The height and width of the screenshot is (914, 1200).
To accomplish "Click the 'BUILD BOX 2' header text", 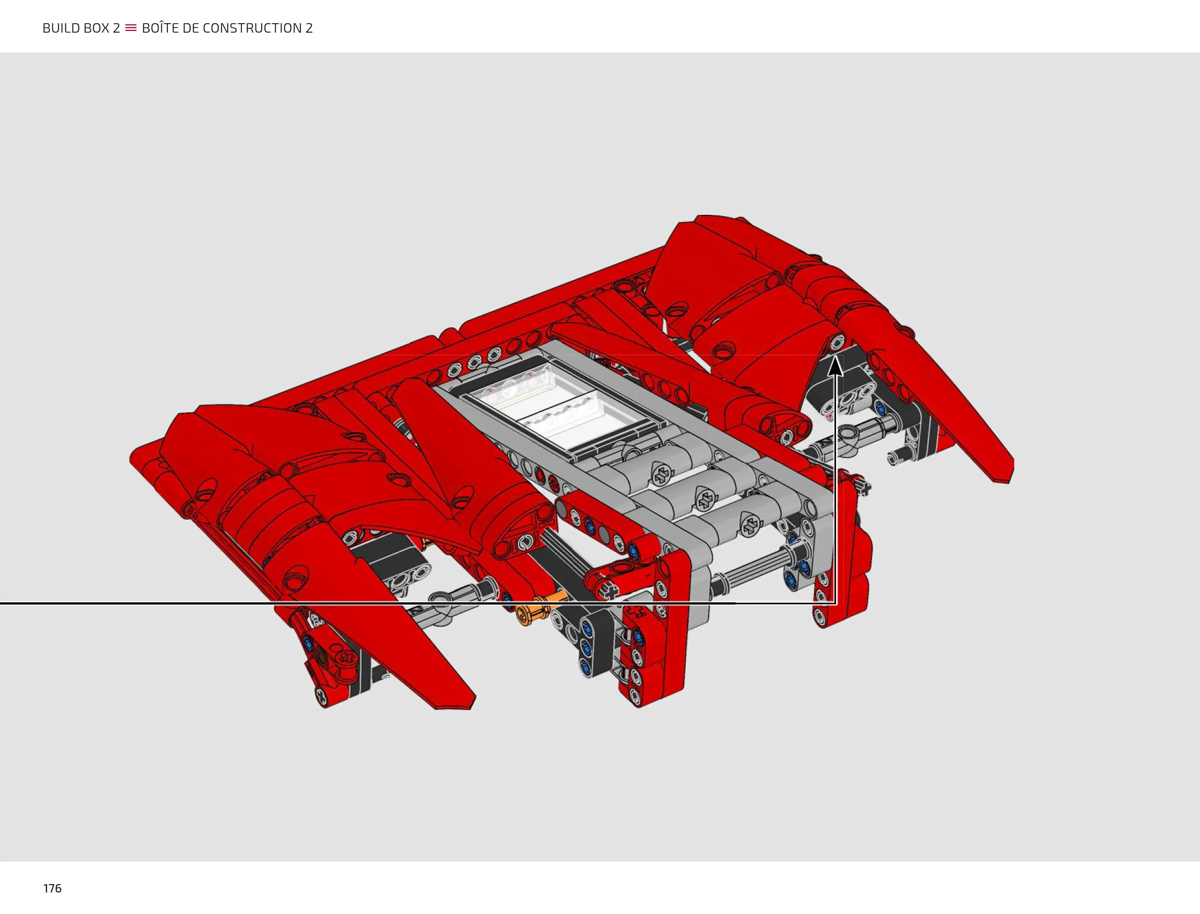I will tap(81, 28).
